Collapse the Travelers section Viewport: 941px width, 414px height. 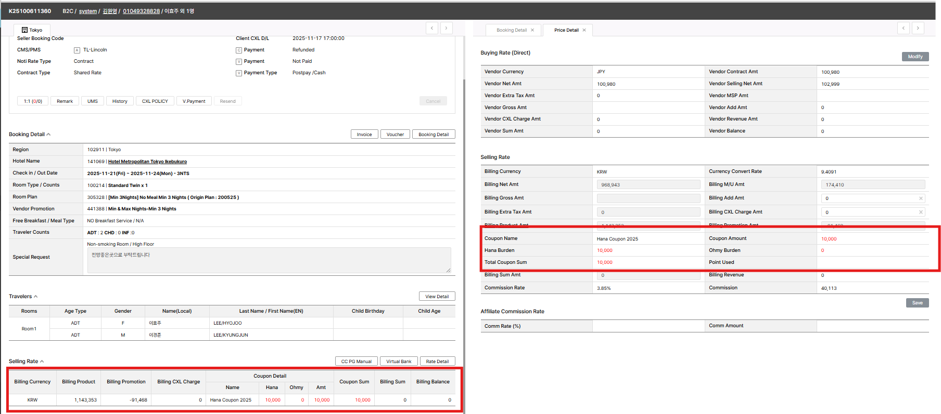point(36,297)
